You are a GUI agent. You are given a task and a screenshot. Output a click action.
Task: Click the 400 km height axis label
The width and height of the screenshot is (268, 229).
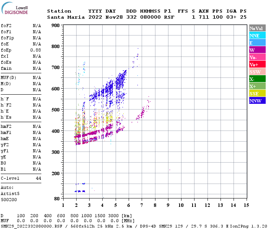coord(56,131)
